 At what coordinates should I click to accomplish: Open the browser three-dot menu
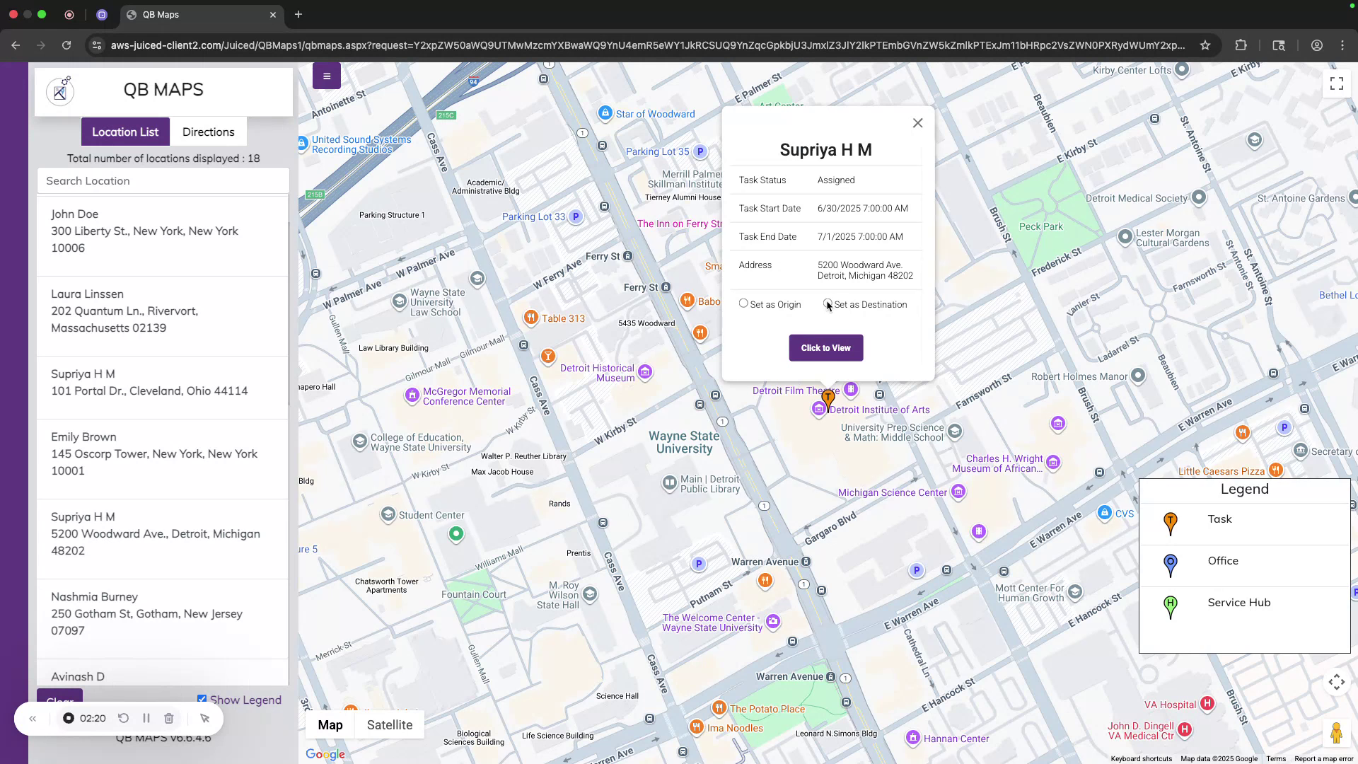click(1342, 45)
